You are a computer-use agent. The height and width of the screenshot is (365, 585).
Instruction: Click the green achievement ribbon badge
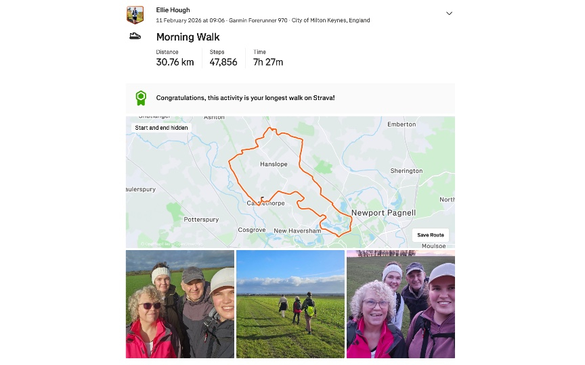pos(141,98)
